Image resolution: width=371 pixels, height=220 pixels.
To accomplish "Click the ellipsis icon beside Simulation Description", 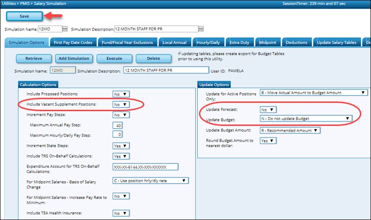I will coord(201,29).
